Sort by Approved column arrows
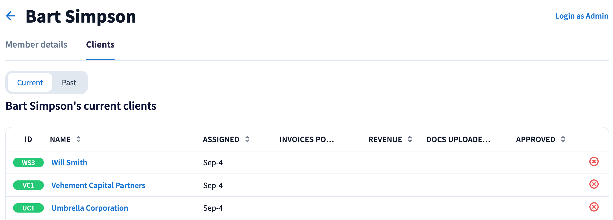Image resolution: width=613 pixels, height=220 pixels. tap(563, 139)
